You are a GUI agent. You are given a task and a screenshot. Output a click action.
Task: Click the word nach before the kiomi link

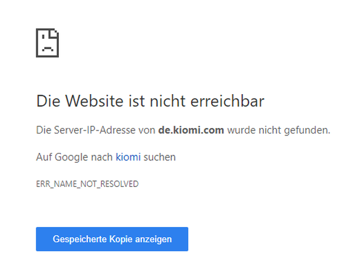[x=101, y=157]
